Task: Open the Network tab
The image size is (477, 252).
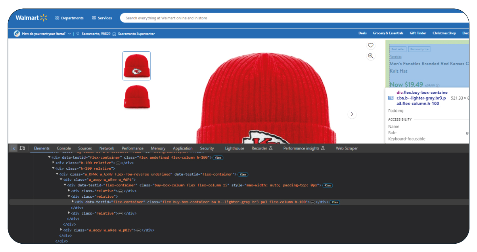Action: click(x=107, y=148)
